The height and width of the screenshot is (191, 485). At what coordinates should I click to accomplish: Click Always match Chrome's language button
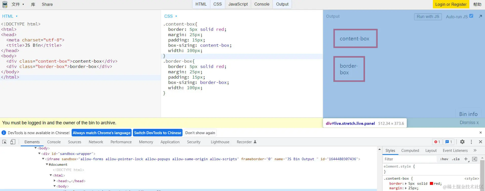click(x=102, y=133)
